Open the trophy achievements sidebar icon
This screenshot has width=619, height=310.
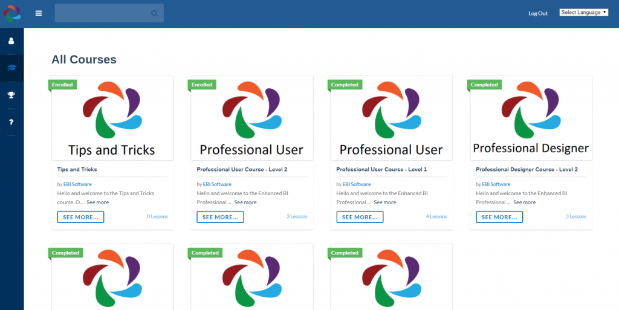pos(11,95)
